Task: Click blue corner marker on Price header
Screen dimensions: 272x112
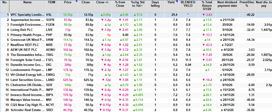Action: coord(76,1)
